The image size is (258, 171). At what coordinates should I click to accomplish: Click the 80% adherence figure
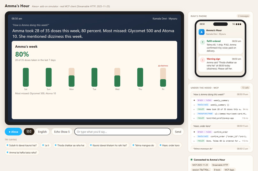22,54
